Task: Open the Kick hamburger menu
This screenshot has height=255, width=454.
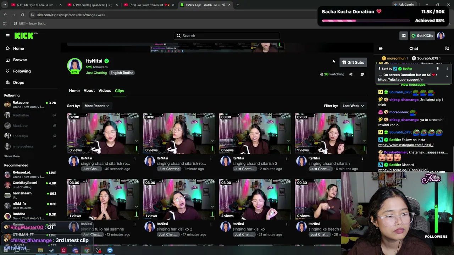Action: coord(7,35)
